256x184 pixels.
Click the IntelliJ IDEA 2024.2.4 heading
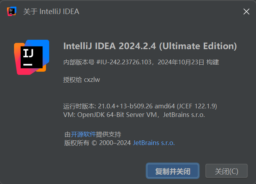click(x=110, y=46)
